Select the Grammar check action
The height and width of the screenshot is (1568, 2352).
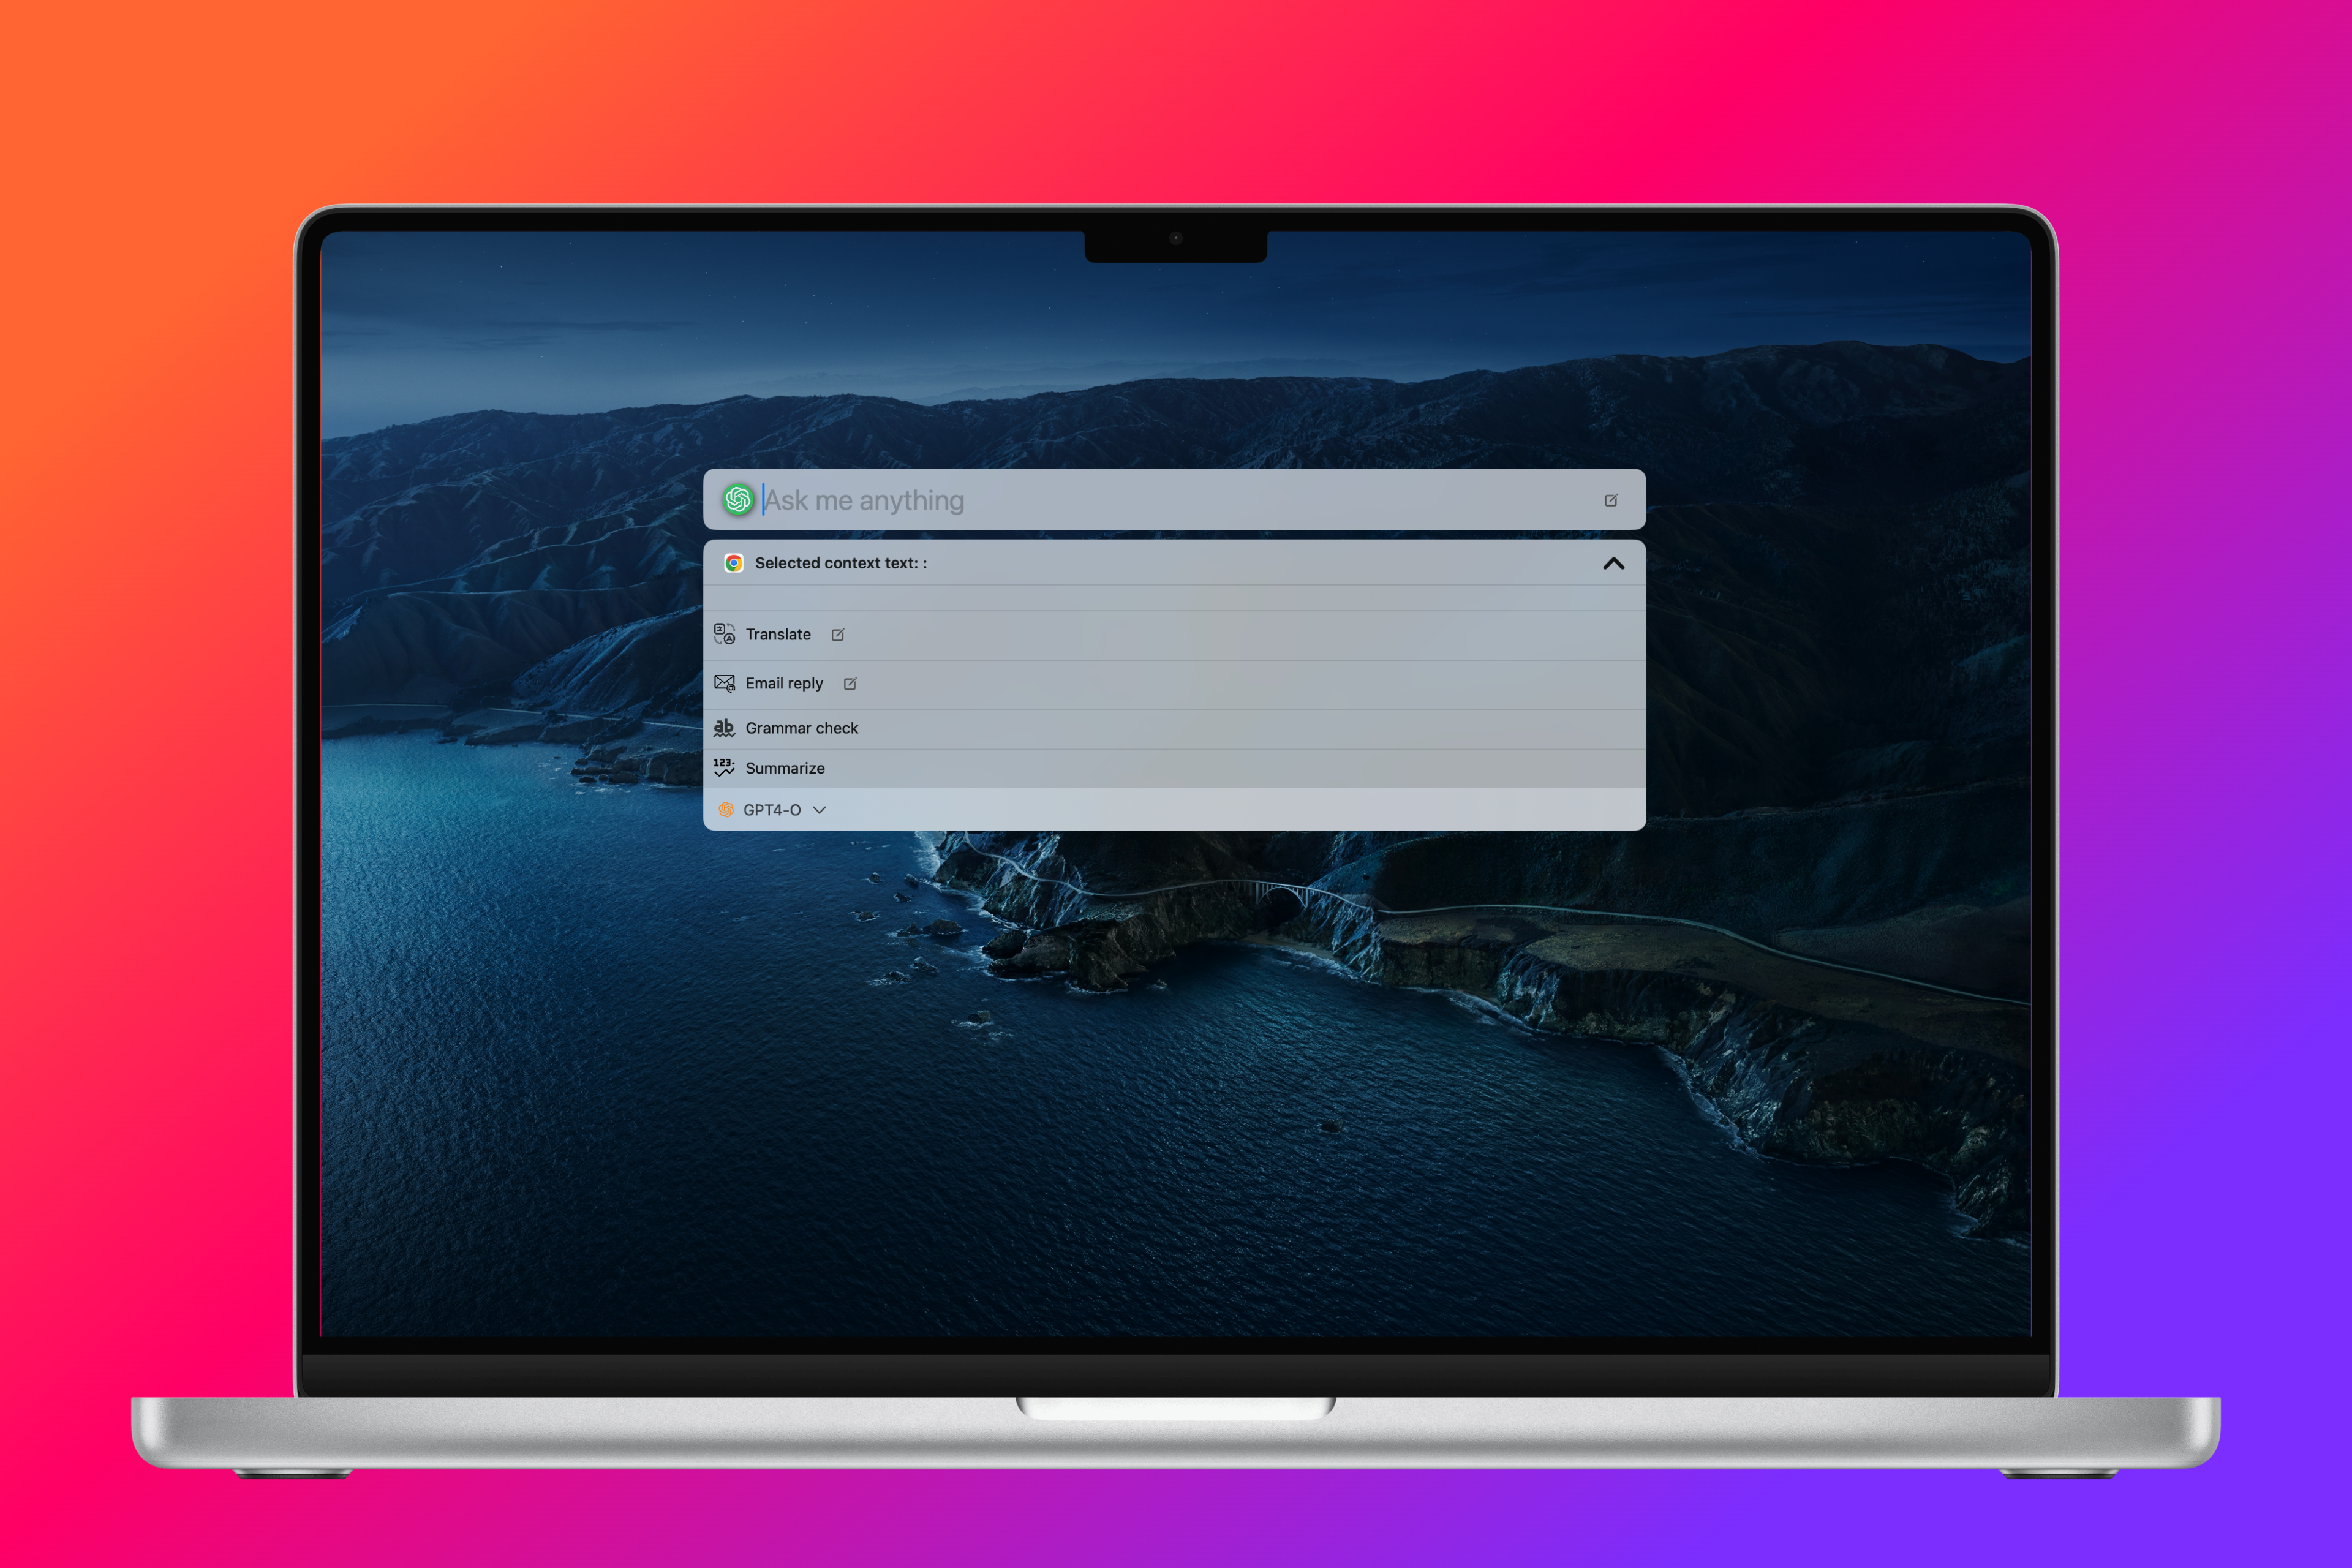click(802, 728)
